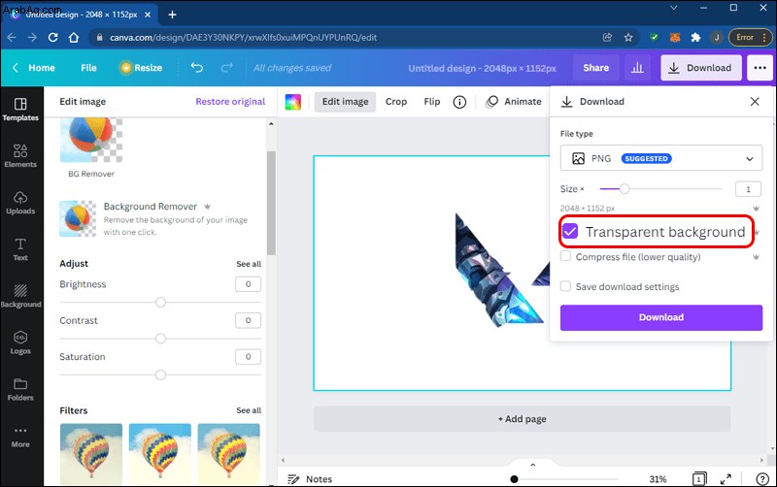Viewport: 777px width, 487px height.
Task: Select the Background Remover tool
Action: coord(160,218)
